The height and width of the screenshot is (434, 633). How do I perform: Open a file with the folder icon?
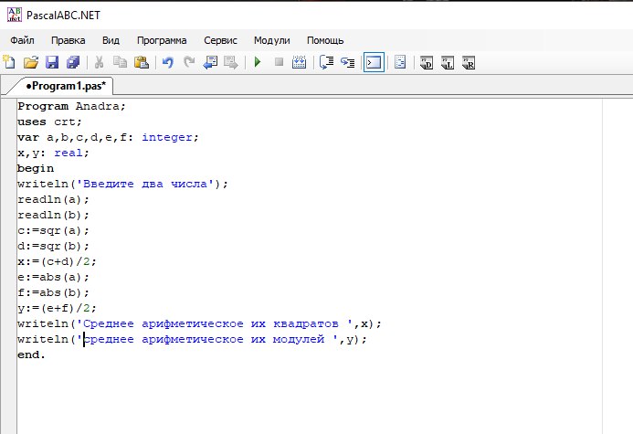[x=30, y=63]
